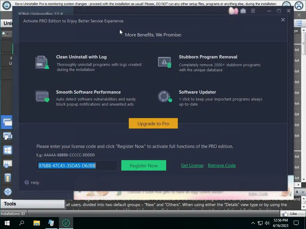Click the Smooth Software Performance icon
Screen dimensions: 306x229
pos(42,96)
